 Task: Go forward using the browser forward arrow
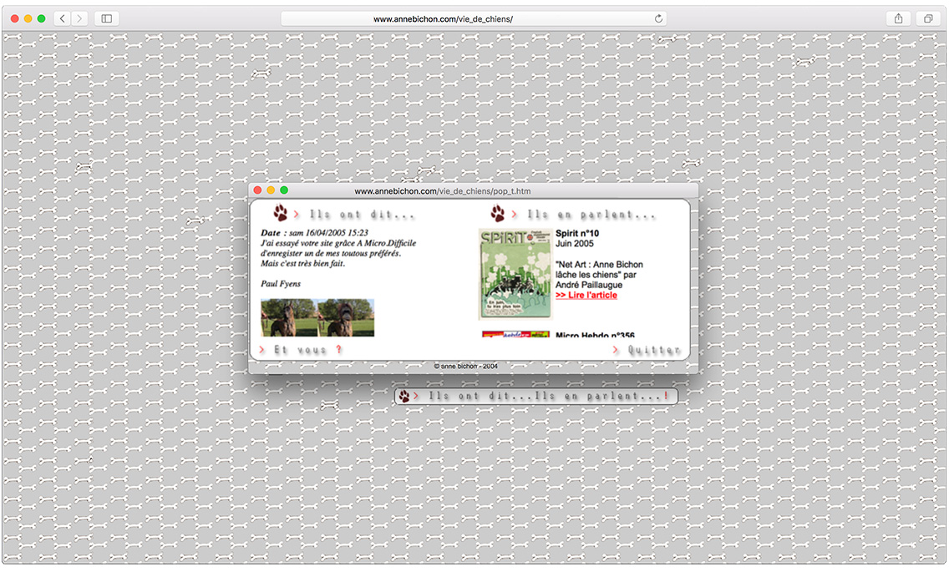[x=79, y=18]
